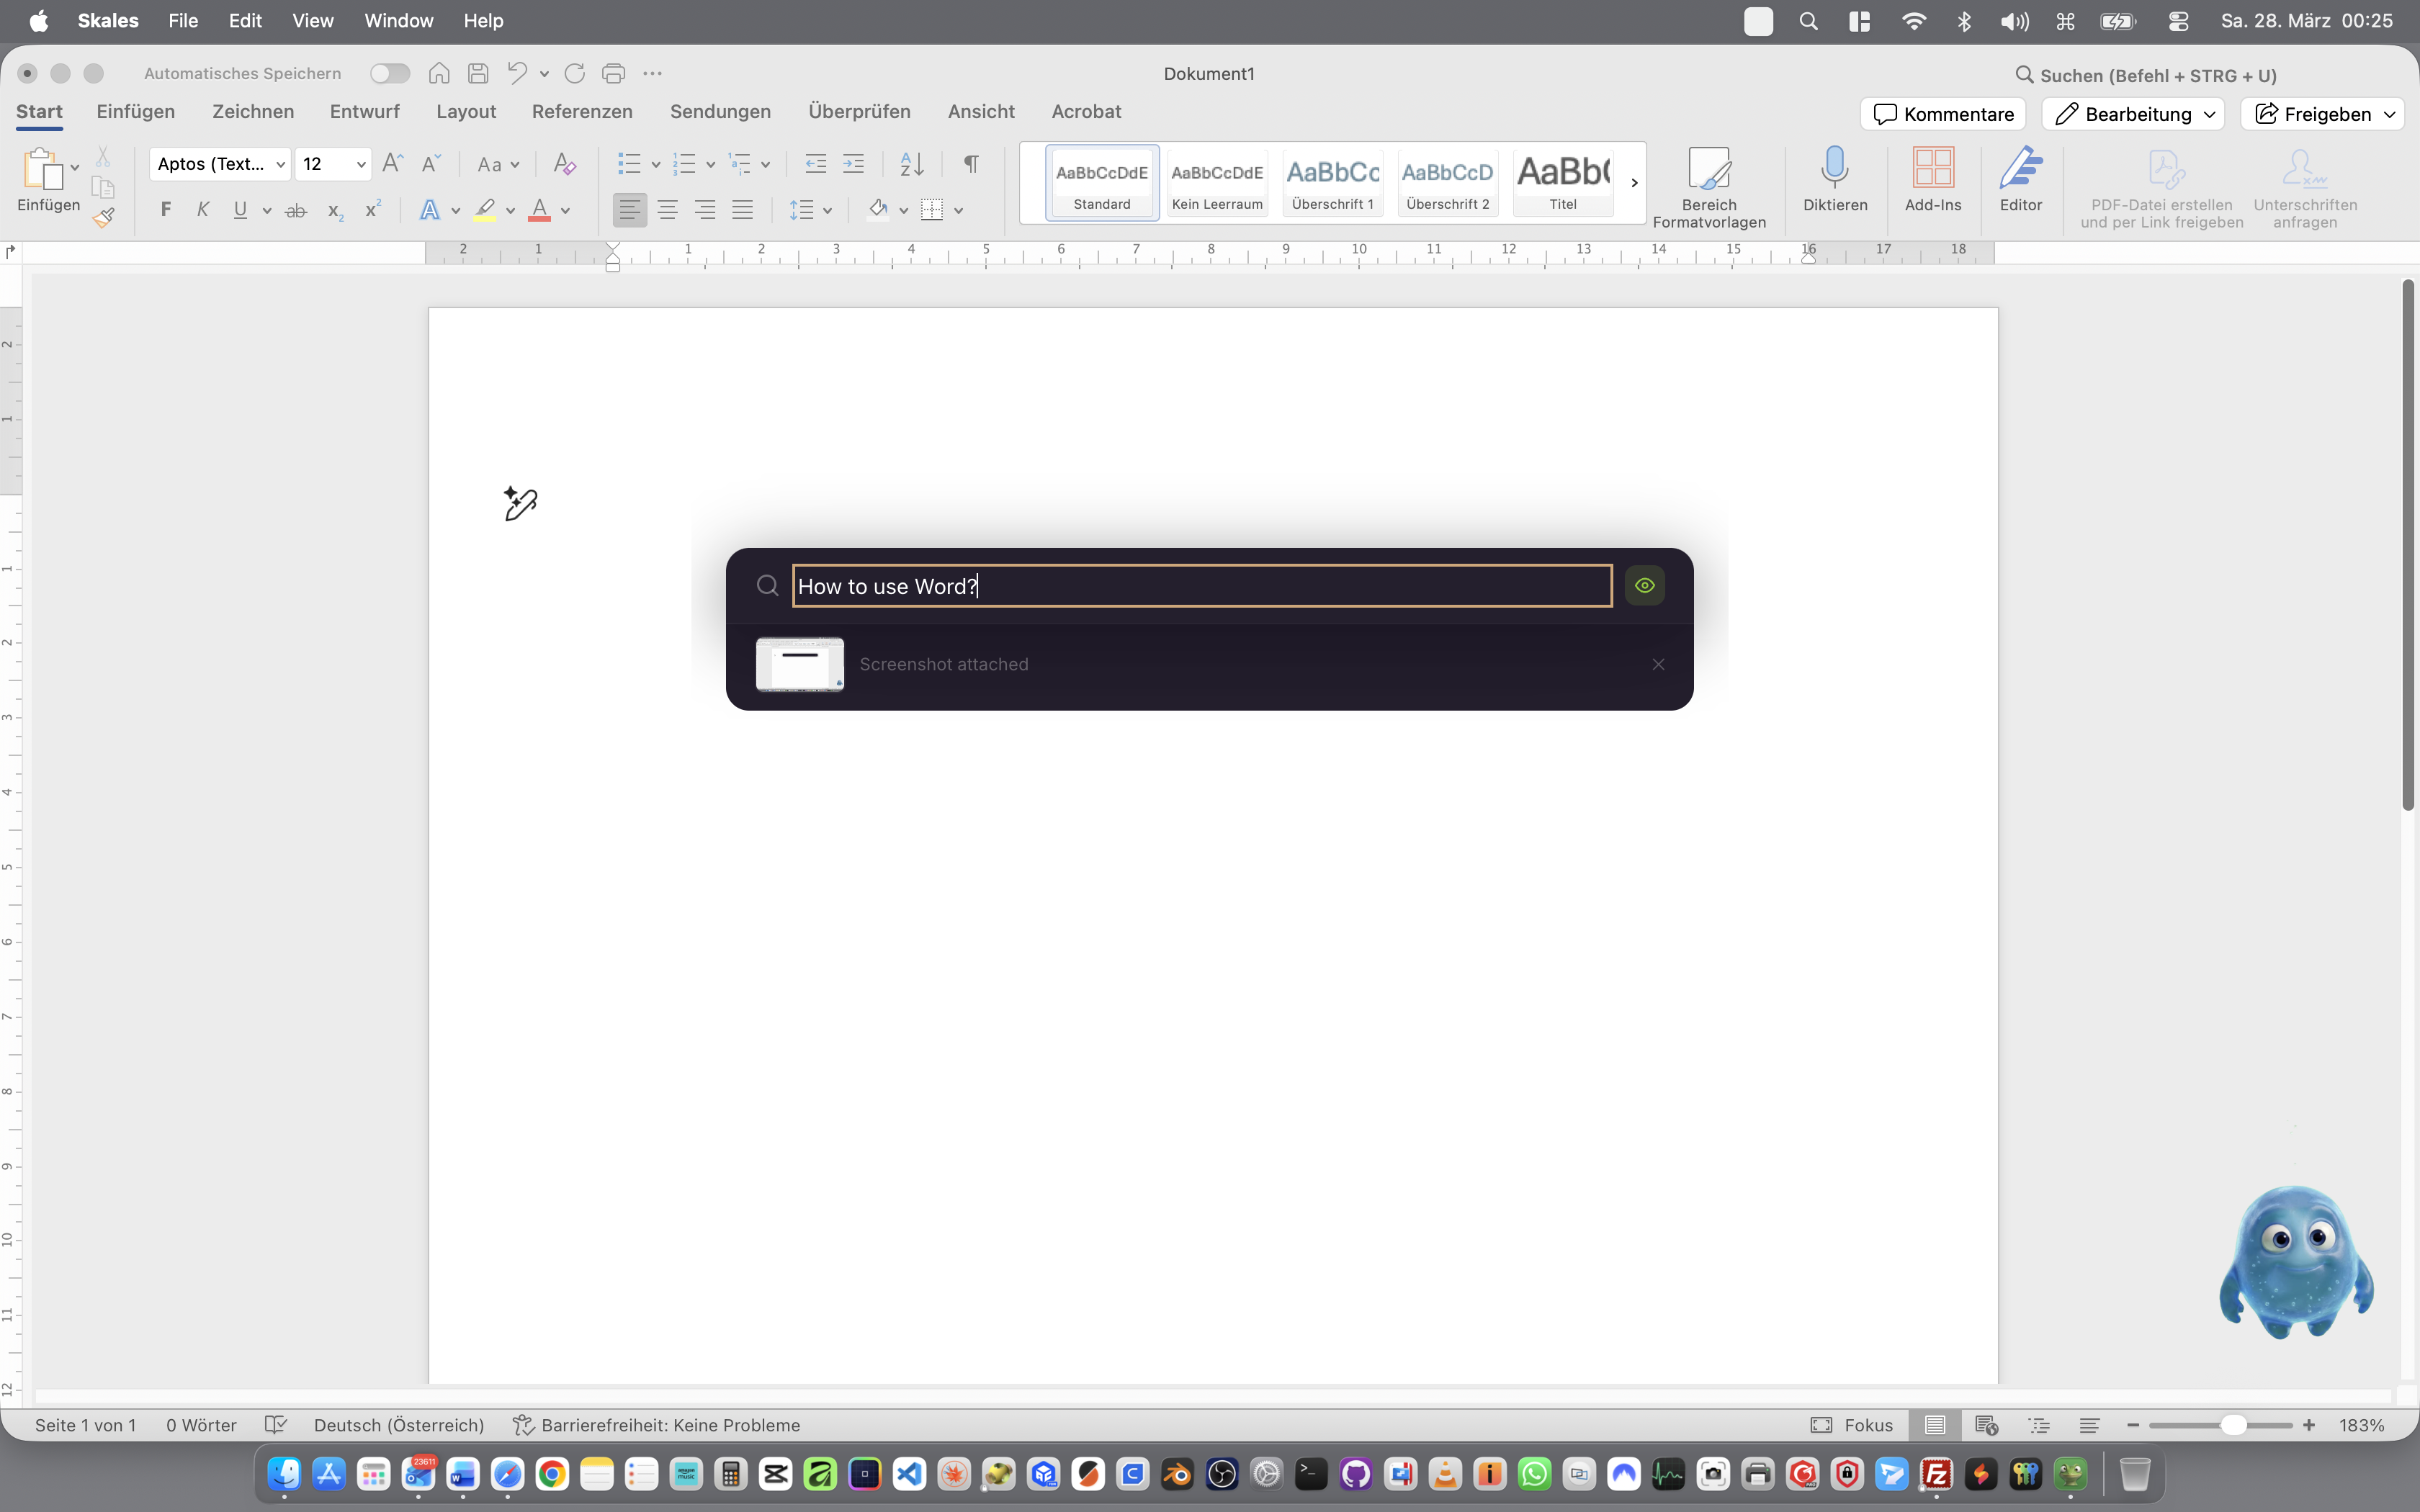
Task: Toggle bold formatting F button
Action: click(166, 210)
